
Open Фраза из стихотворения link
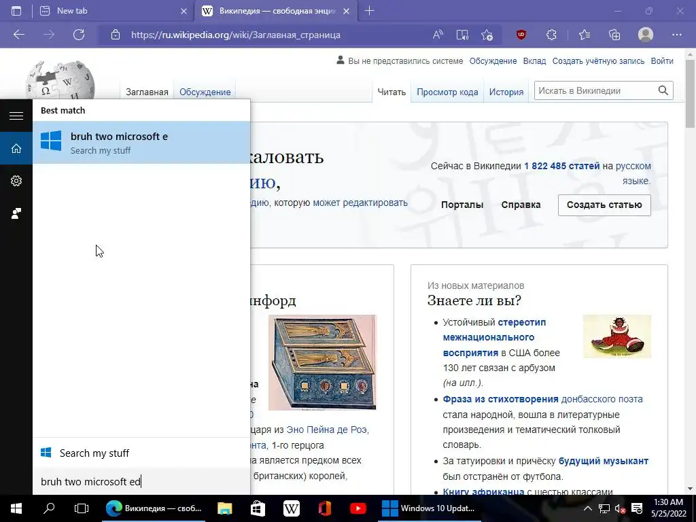(500, 399)
